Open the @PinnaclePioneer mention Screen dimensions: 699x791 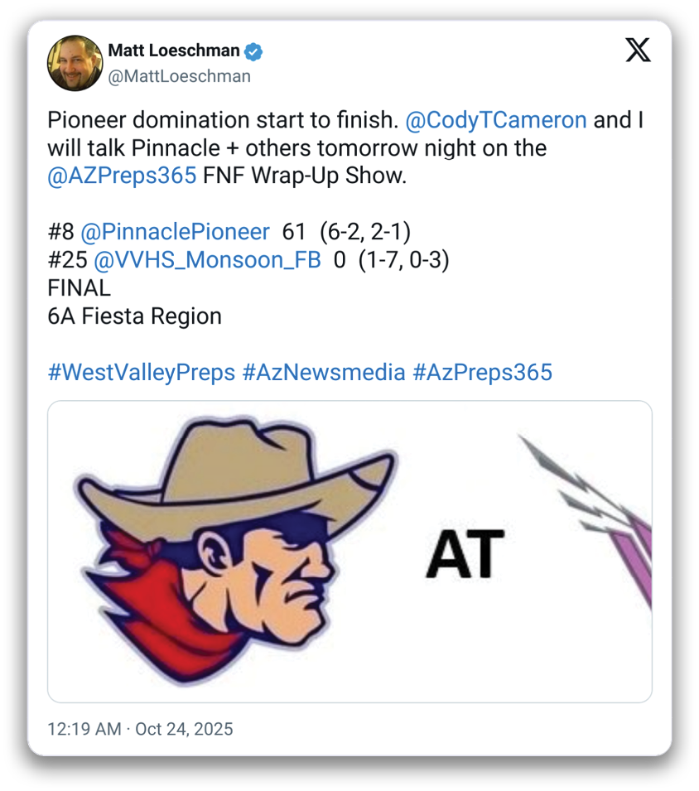click(175, 232)
